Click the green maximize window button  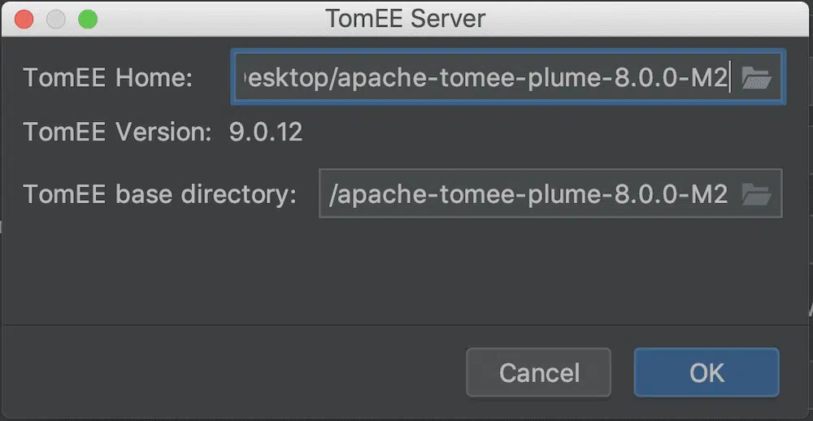pos(86,18)
